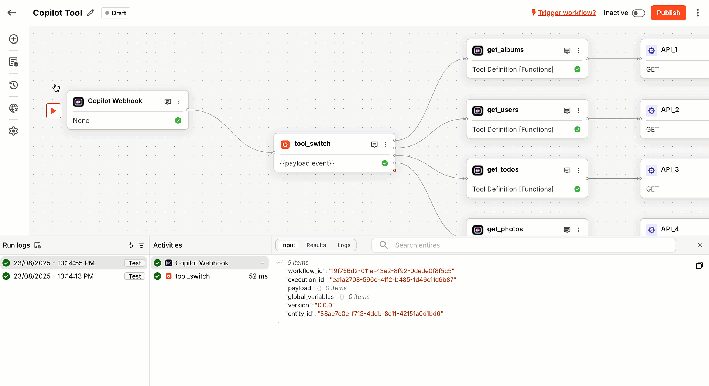Switch to the Logs tab

(344, 245)
